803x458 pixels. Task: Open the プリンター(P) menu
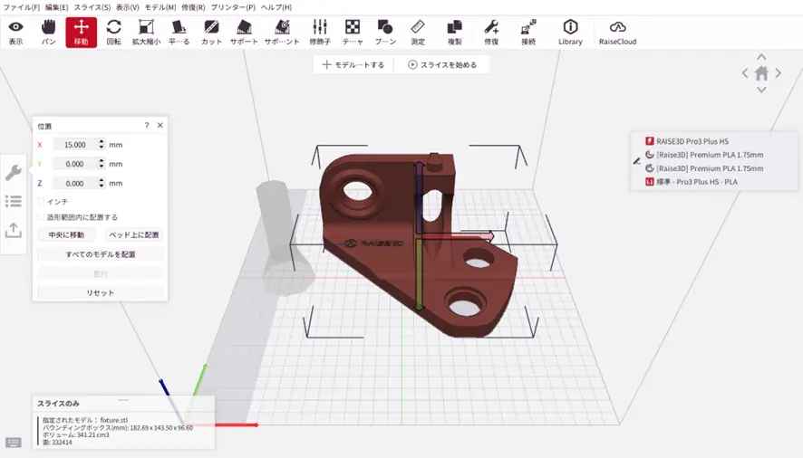pyautogui.click(x=232, y=7)
